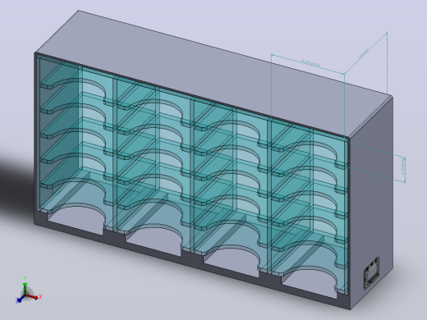Click the blue Z axis on the orientation triad
427x320 pixels.
pyautogui.click(x=21, y=299)
